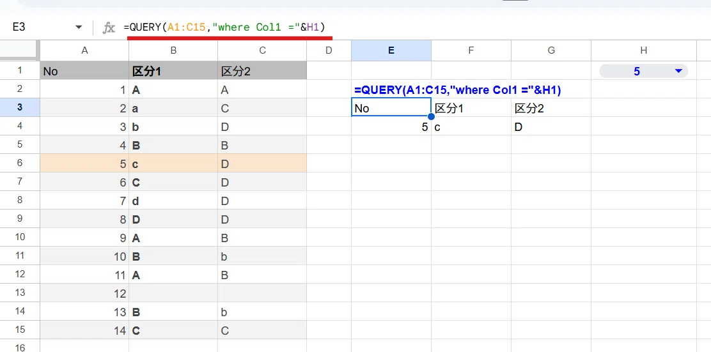Select cell E3 containing 'No'
Image resolution: width=711 pixels, height=352 pixels.
point(391,108)
